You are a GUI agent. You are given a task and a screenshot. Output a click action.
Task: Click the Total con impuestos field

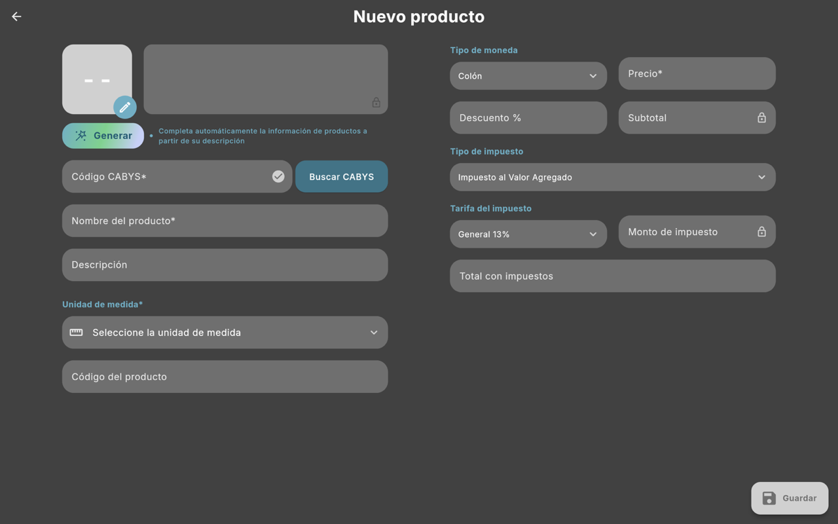click(x=613, y=276)
